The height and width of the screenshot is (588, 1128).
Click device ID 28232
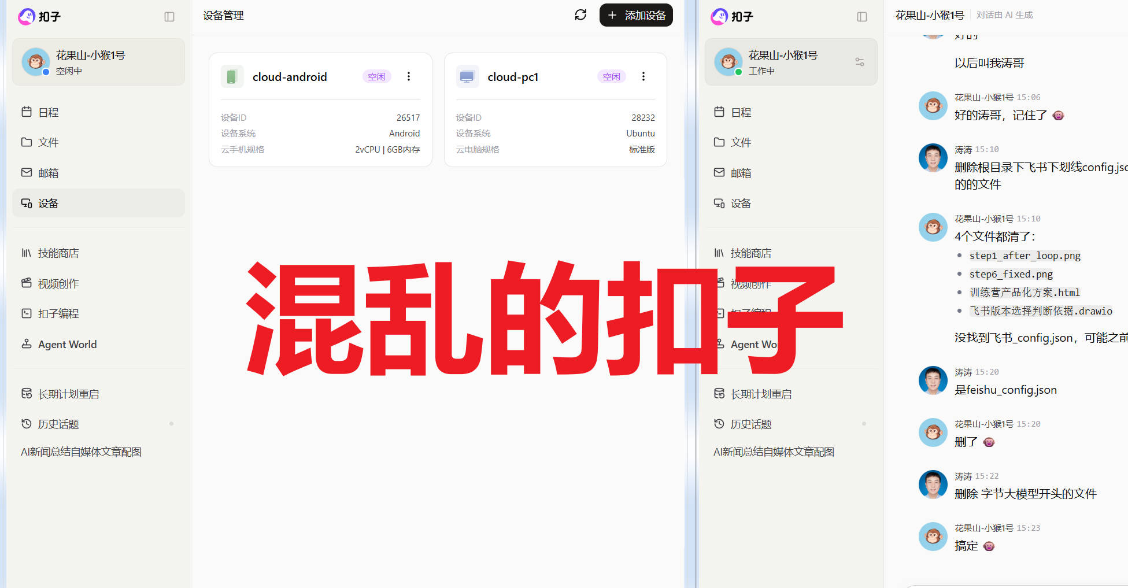click(x=643, y=117)
